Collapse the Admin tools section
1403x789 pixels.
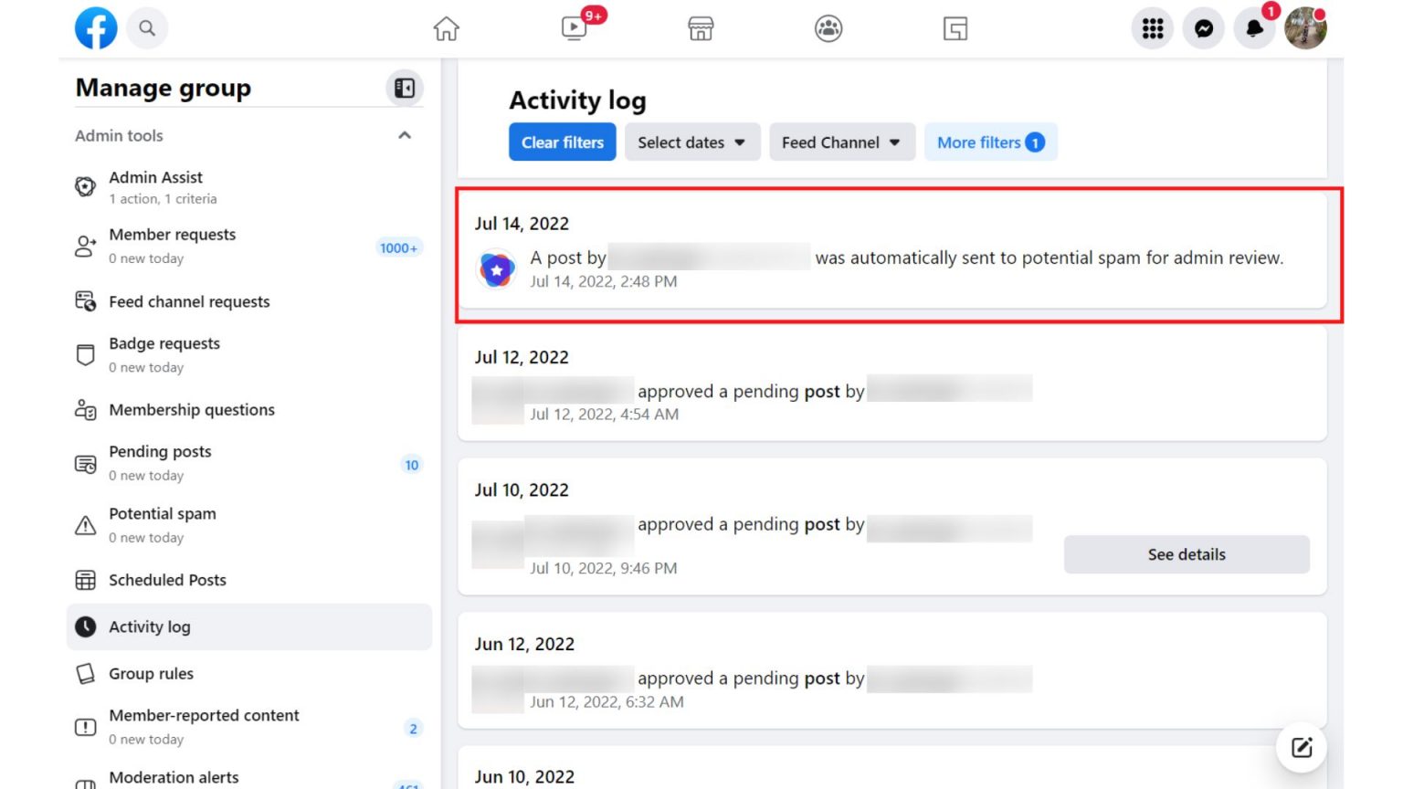tap(405, 135)
